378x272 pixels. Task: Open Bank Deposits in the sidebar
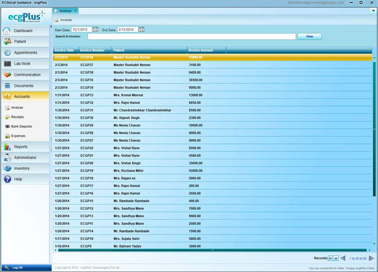21,126
